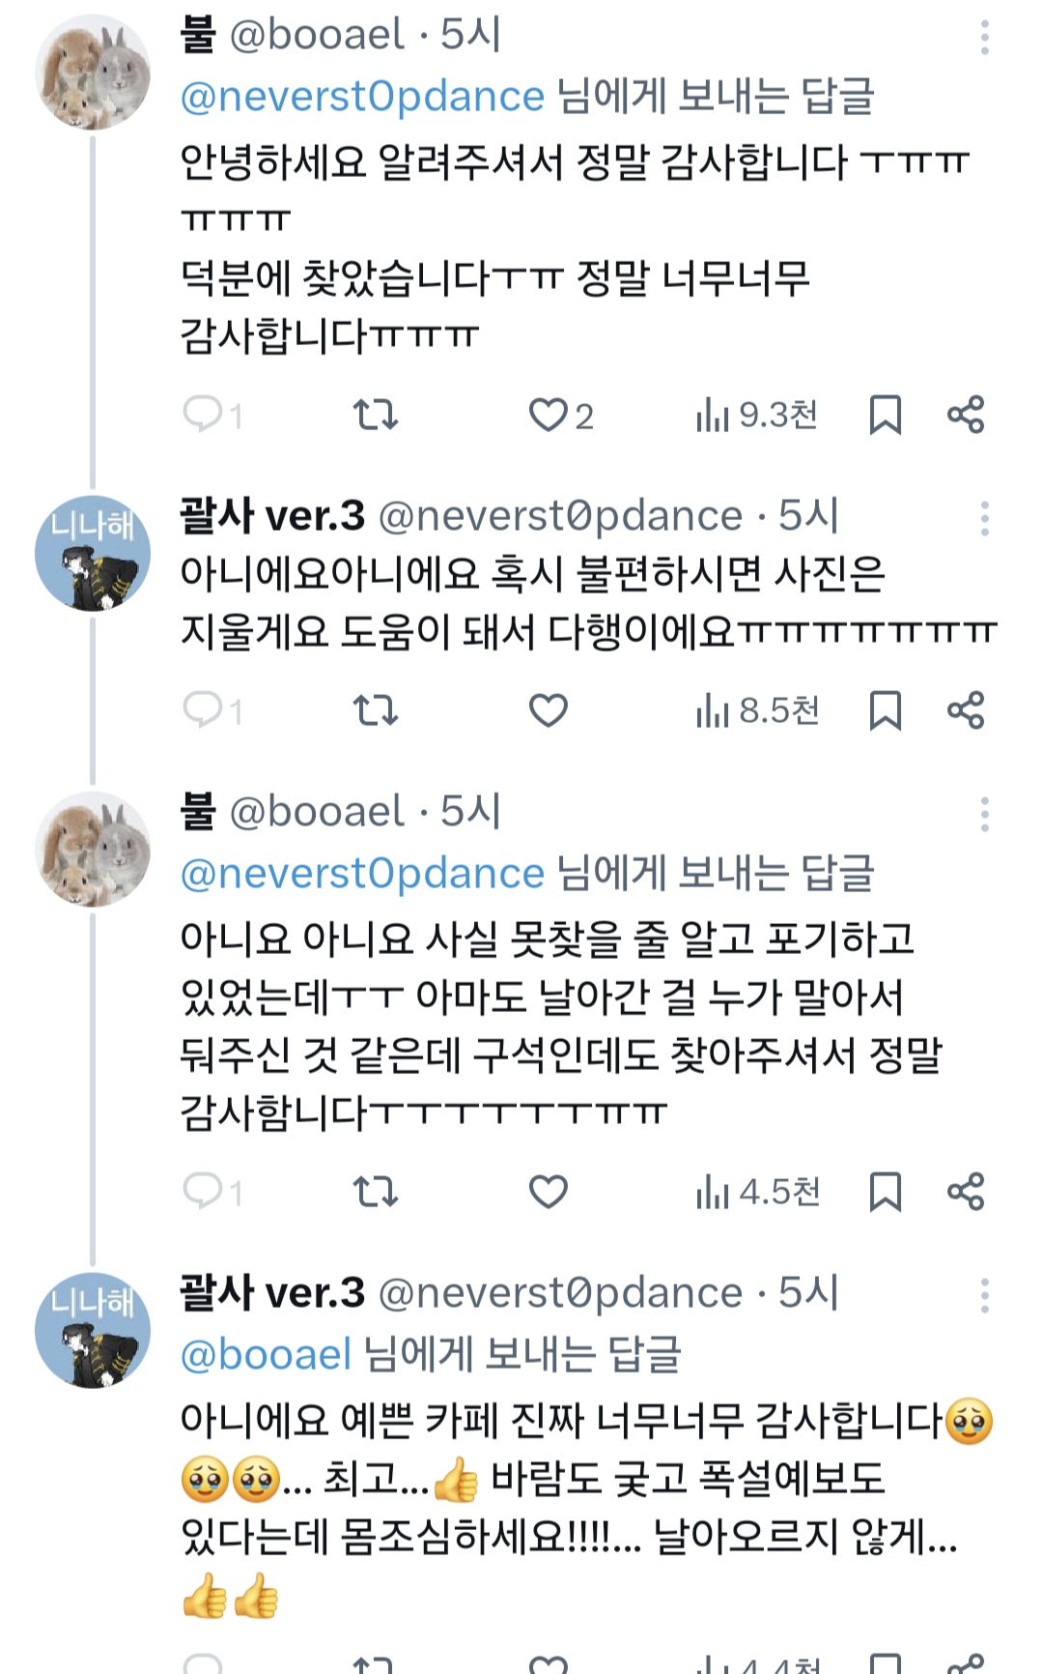Bookmark 불's first tweet
The height and width of the screenshot is (1674, 1043).
[x=885, y=415]
